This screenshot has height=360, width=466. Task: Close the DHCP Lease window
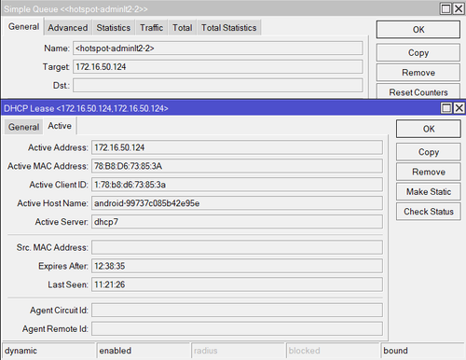click(459, 108)
